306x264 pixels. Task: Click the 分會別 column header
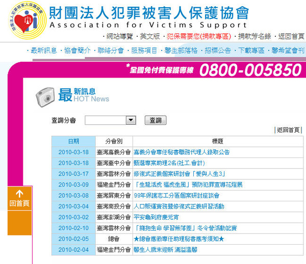[114, 141]
